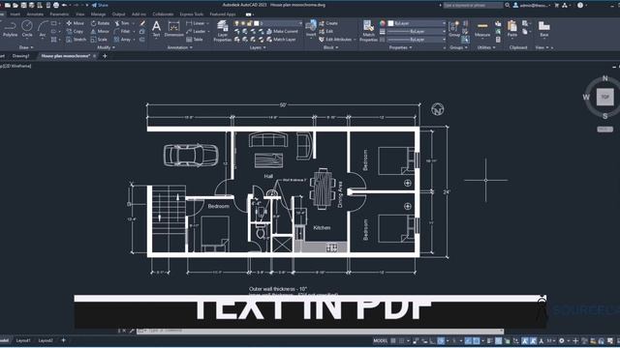Screen dimensions: 620x348
Task: Expand the Properties panel
Action: (x=401, y=47)
